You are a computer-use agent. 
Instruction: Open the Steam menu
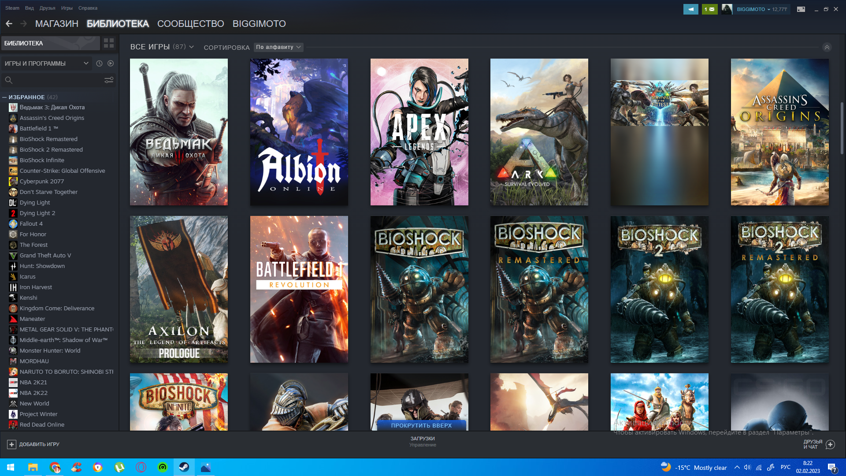pyautogui.click(x=12, y=8)
